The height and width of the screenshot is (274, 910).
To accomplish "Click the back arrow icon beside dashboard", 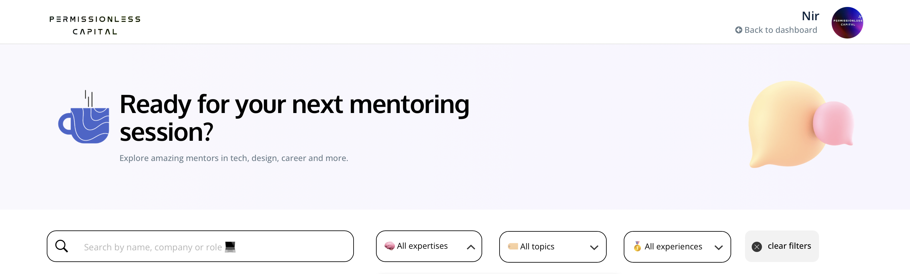I will click(x=738, y=30).
